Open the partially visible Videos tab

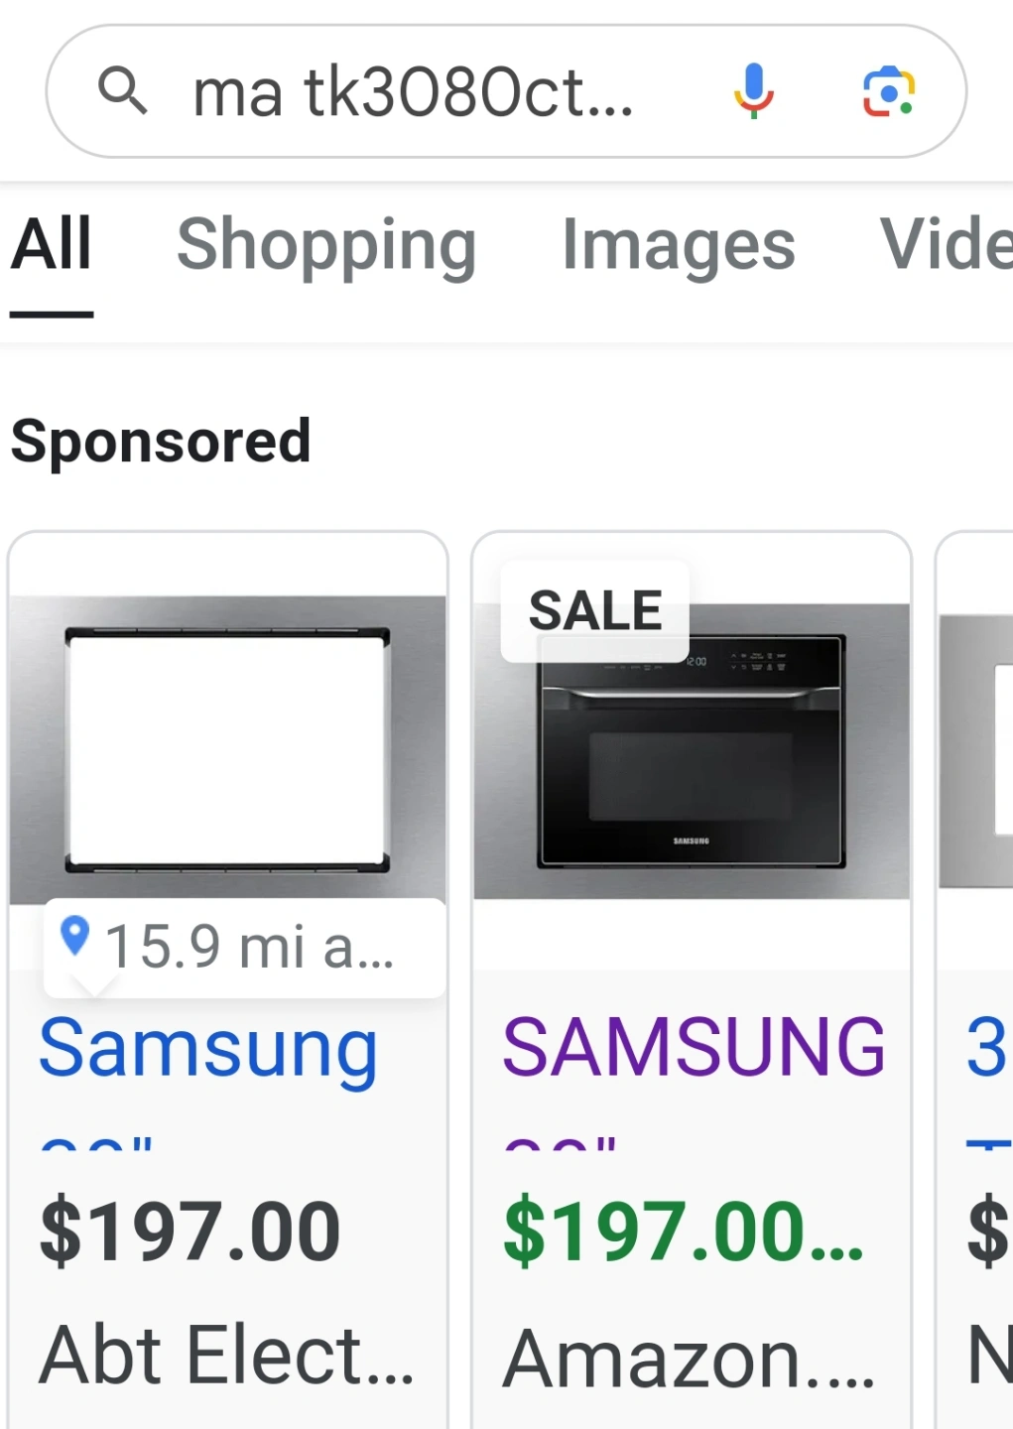[946, 244]
